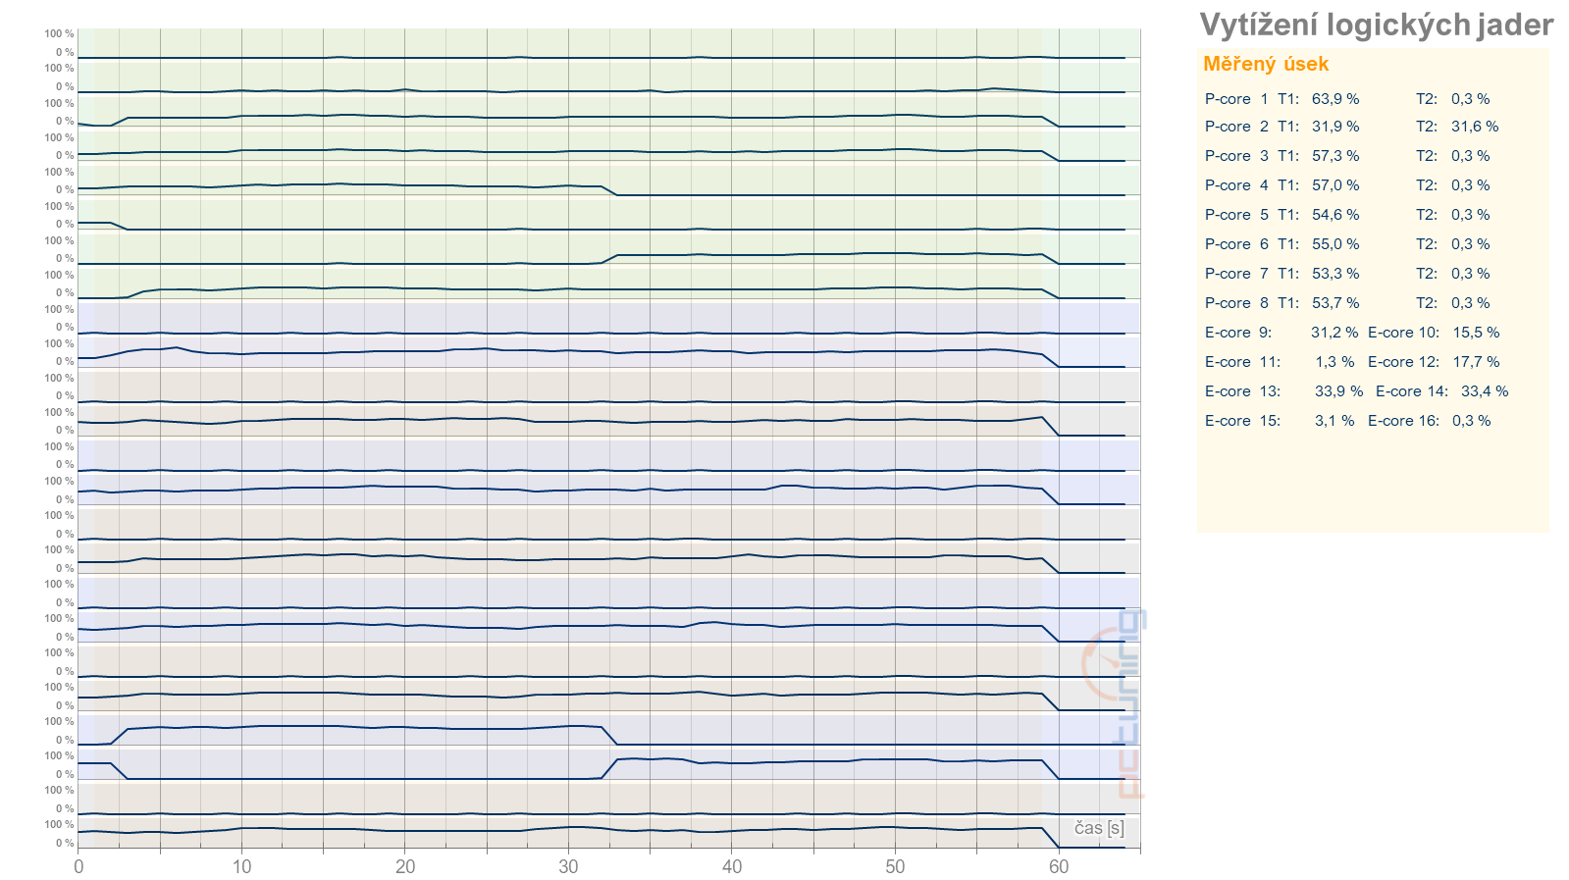Click the P-core 2 T1 value 31,9 %
Screen dimensions: 1569x880
[1335, 127]
